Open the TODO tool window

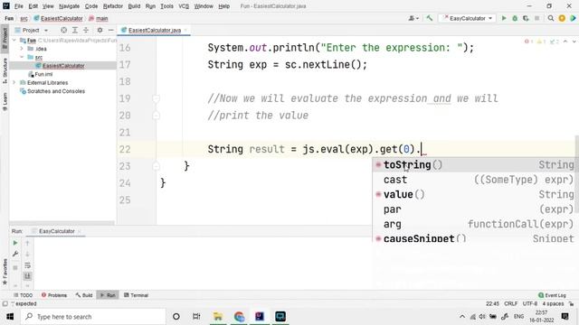[x=24, y=295]
